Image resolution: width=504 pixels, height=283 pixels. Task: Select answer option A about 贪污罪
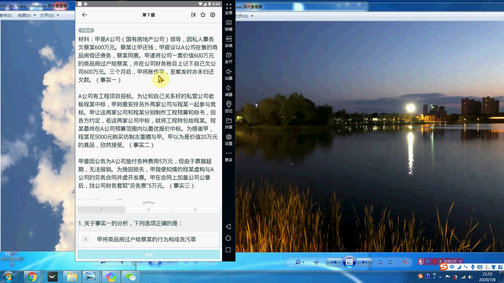click(148, 239)
